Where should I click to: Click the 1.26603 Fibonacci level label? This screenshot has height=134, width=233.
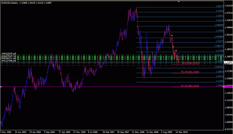pyautogui.click(x=220, y=71)
